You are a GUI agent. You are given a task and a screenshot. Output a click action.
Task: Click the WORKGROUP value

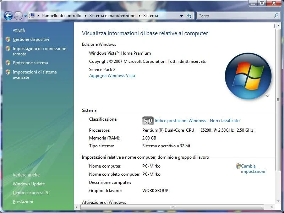pyautogui.click(x=155, y=191)
